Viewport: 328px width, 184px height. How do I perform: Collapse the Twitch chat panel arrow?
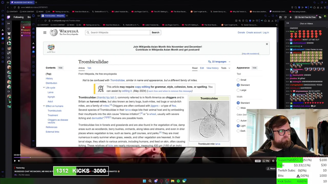(288, 24)
